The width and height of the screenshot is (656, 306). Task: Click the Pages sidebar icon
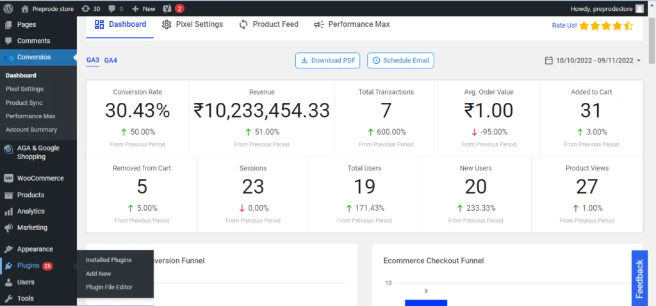[x=8, y=25]
